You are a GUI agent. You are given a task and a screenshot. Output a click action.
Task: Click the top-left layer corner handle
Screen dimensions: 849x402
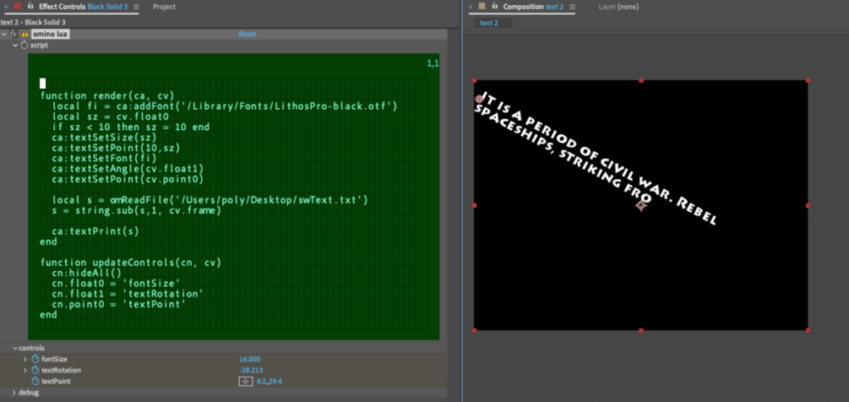[x=474, y=80]
